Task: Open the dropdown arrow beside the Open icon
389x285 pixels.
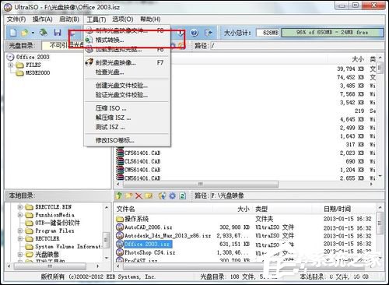Action: [33, 33]
